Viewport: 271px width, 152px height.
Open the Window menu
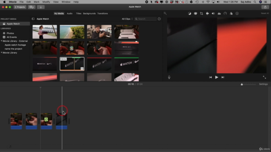(x=66, y=2)
